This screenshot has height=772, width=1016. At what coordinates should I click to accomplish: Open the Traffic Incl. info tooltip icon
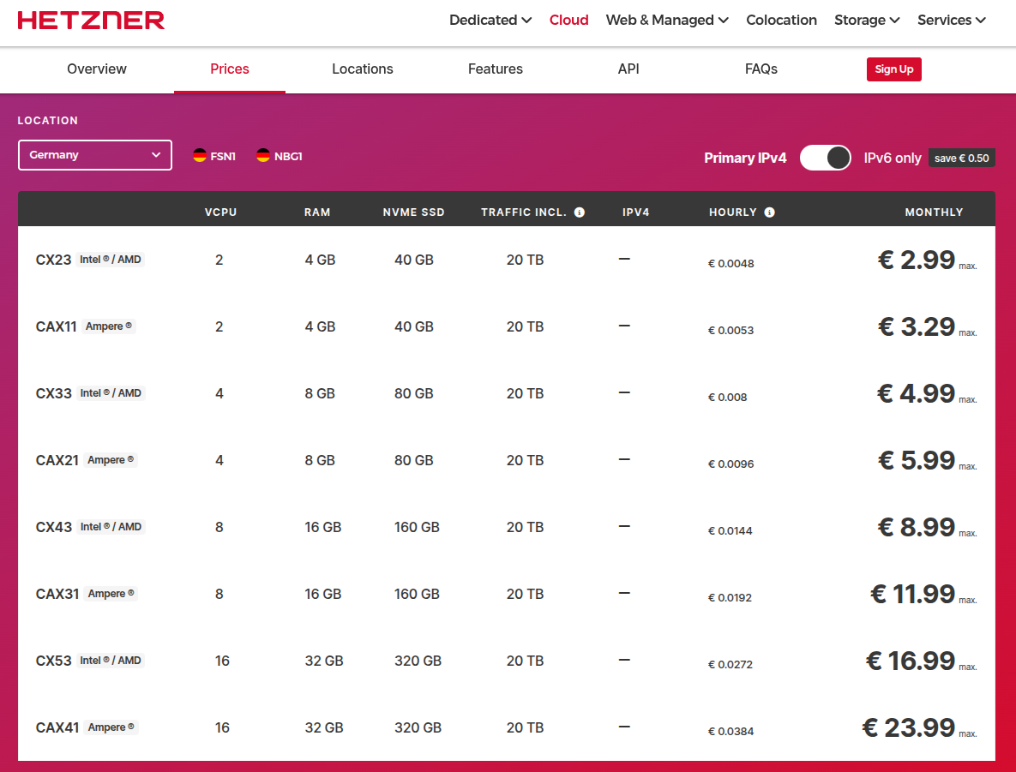coord(580,211)
